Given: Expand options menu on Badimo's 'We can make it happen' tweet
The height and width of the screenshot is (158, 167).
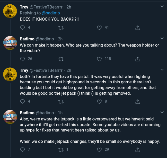Looking at the screenshot, I should coord(162,38).
